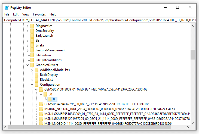The height and width of the screenshot is (134, 199).
Task: Select the Configuration key label
Action: click(x=50, y=85)
